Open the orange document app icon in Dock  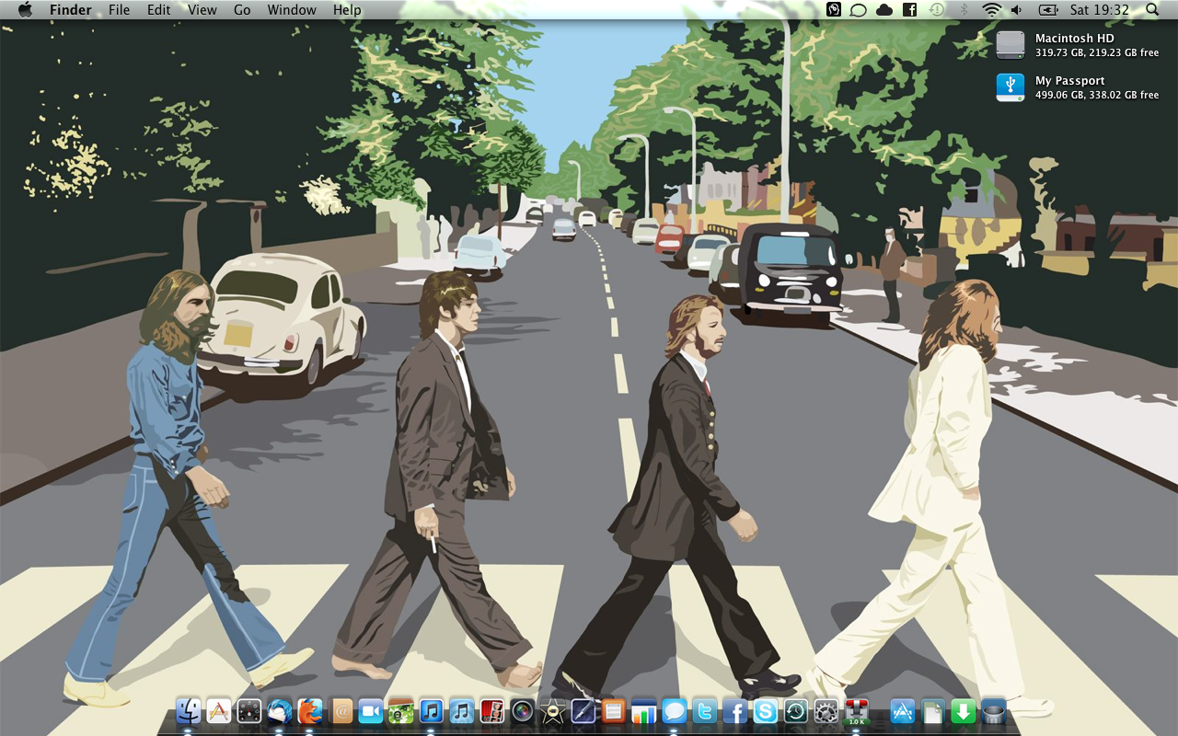[x=614, y=710]
